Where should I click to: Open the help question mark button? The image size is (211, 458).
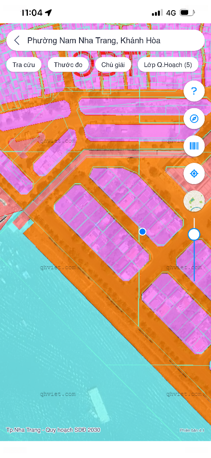tap(194, 91)
